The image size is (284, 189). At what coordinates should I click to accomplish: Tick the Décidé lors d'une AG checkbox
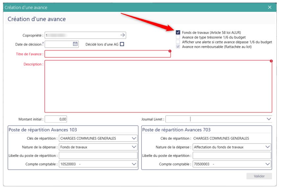click(122, 44)
